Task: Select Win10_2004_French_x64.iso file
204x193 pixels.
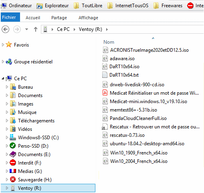Action: 139,161
